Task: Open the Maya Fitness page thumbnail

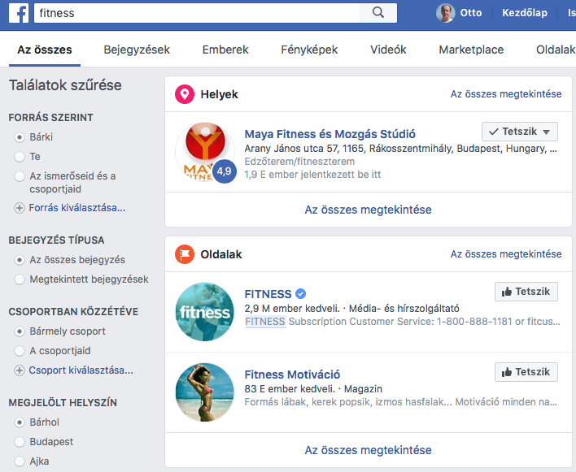Action: [x=205, y=151]
